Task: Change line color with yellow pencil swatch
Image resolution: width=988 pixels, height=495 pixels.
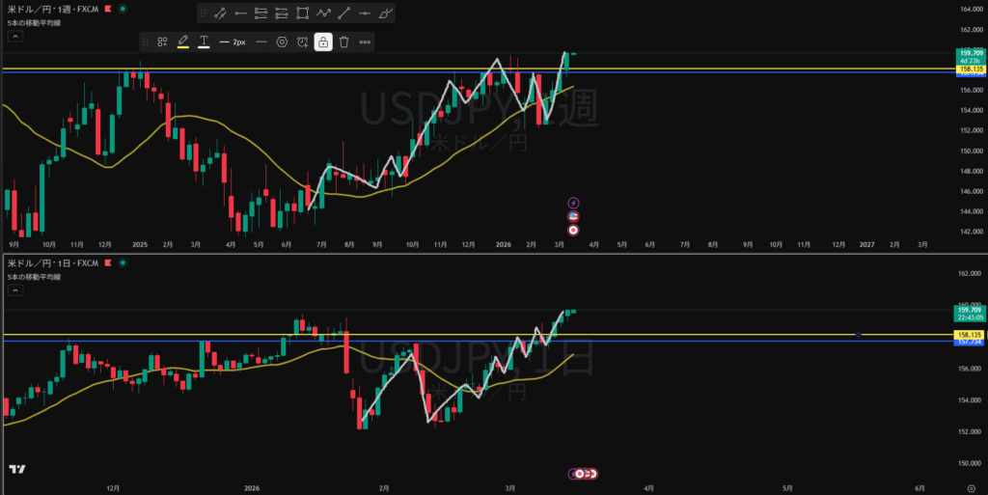Action: click(183, 41)
